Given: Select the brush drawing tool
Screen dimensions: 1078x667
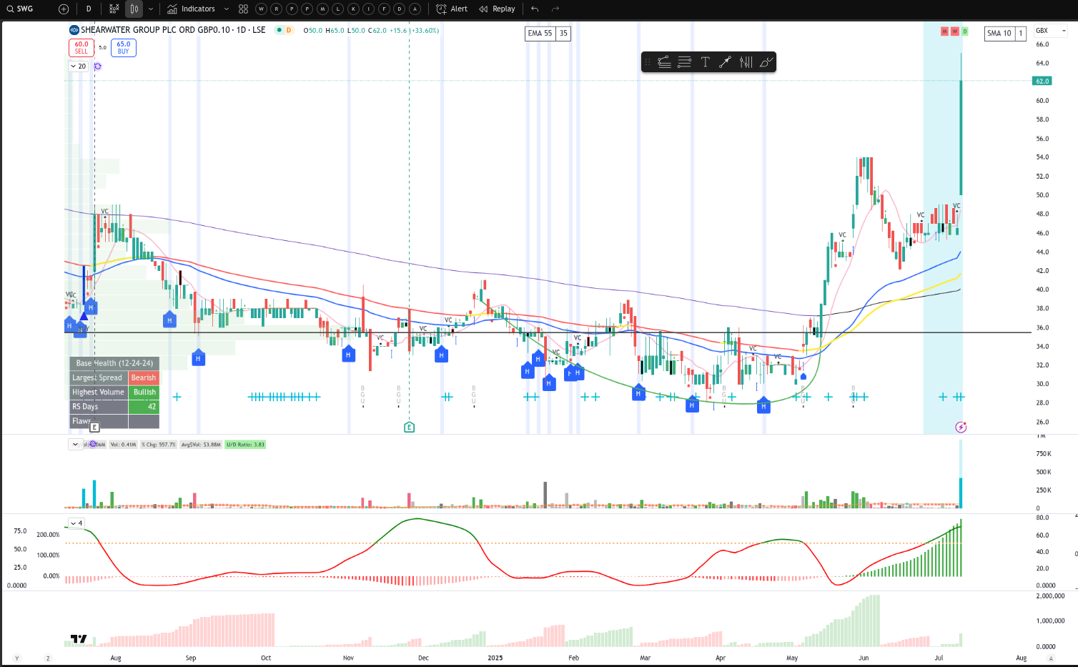Looking at the screenshot, I should tap(766, 62).
